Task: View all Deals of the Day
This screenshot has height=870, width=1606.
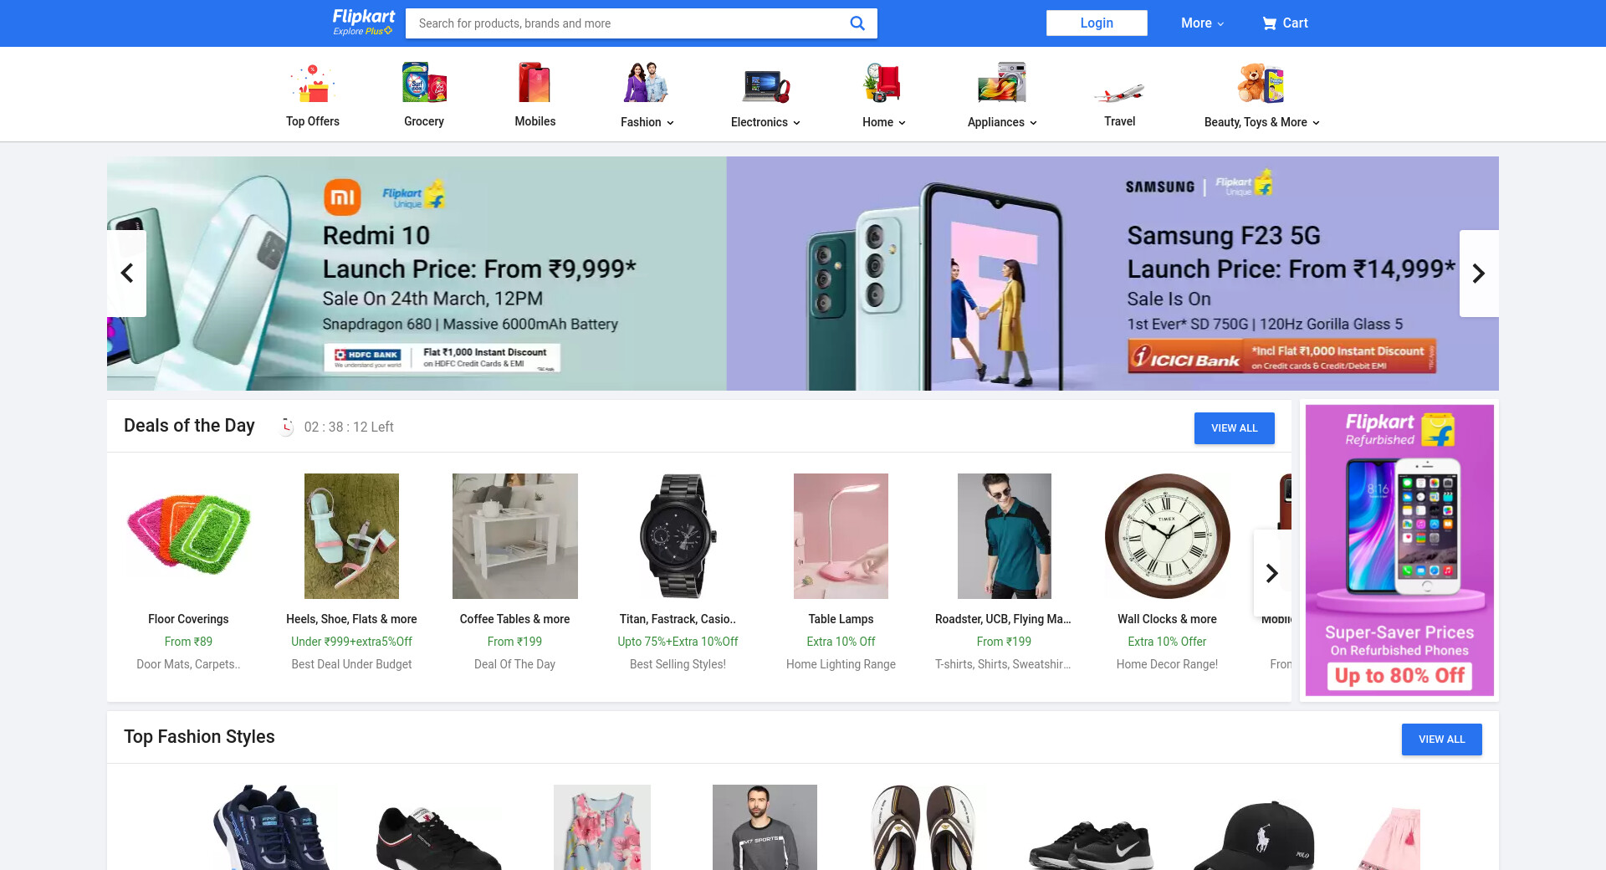Action: 1235,428
